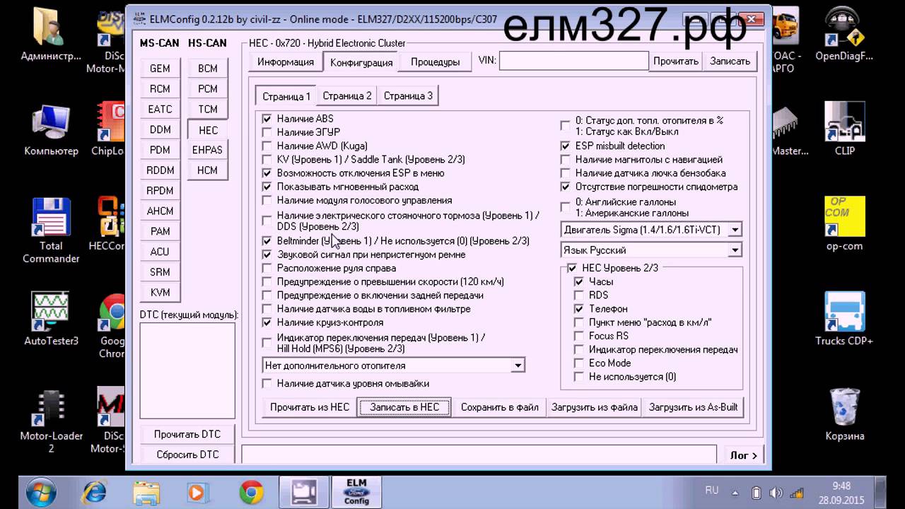Toggle the Наличие ABS checkbox
Screen dimensions: 905x509
point(267,119)
